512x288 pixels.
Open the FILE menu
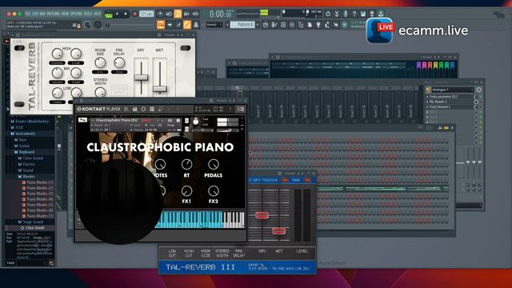click(x=28, y=14)
